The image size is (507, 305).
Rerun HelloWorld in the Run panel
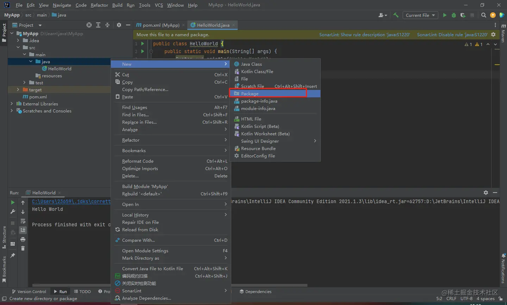click(13, 202)
